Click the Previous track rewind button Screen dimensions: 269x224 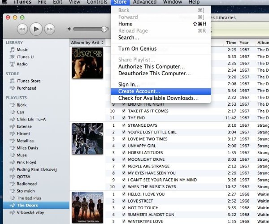click(x=22, y=29)
